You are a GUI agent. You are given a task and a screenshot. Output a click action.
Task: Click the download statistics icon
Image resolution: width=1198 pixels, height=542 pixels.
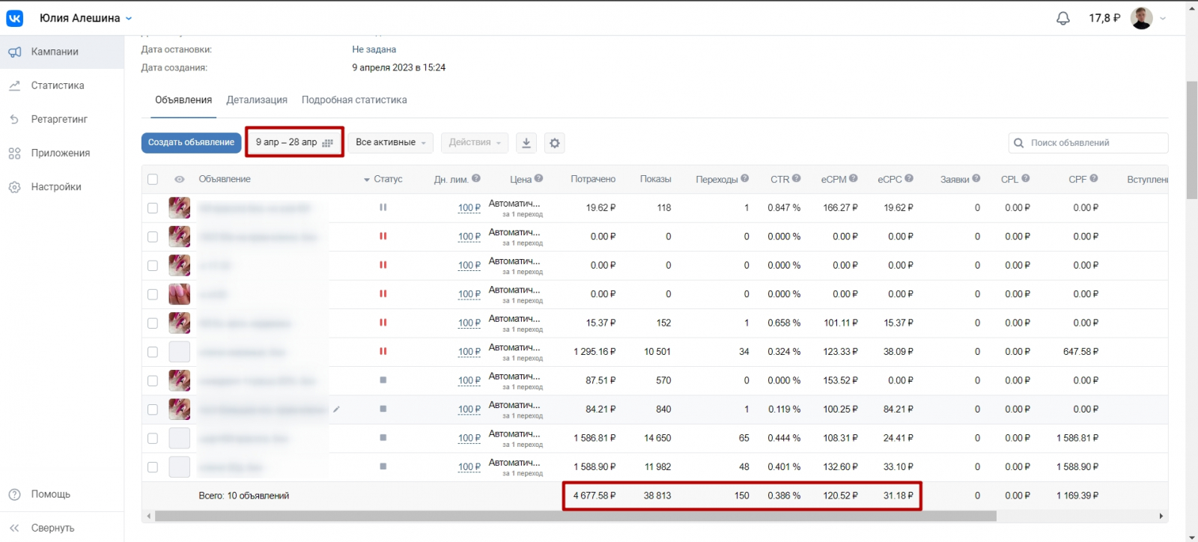[x=526, y=143]
